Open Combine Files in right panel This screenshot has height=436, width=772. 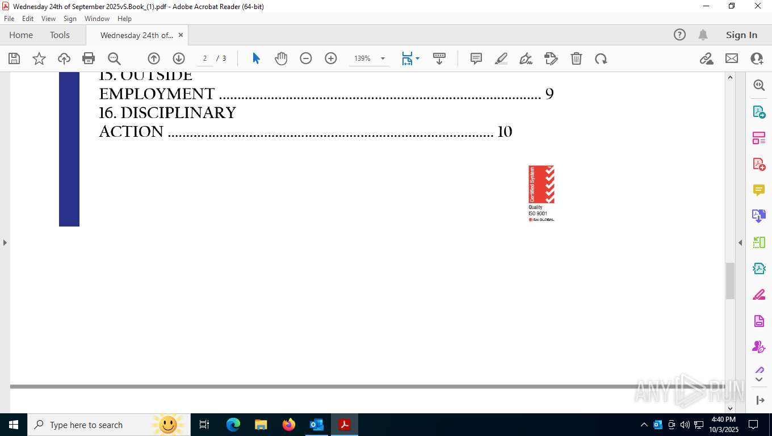point(759,216)
